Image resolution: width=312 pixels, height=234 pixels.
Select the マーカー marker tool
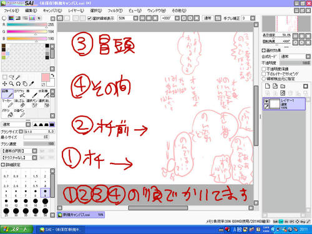7,104
